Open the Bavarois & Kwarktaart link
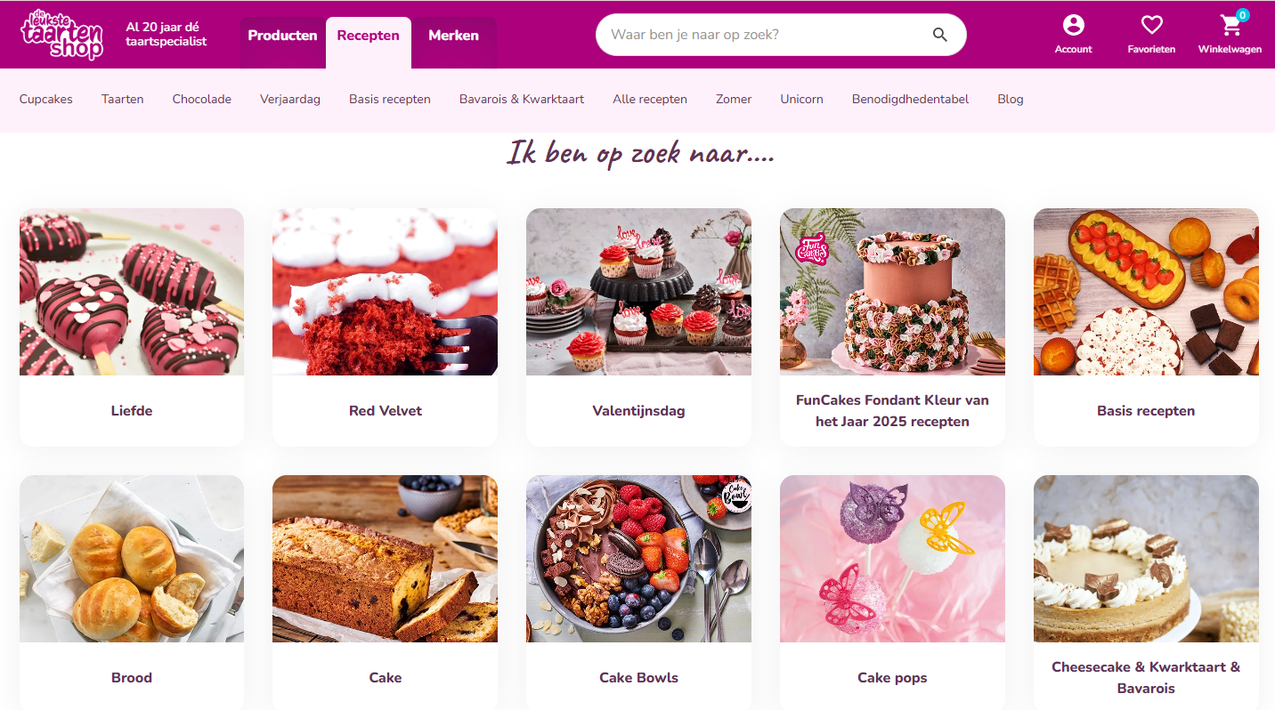Image resolution: width=1275 pixels, height=710 pixels. [522, 99]
